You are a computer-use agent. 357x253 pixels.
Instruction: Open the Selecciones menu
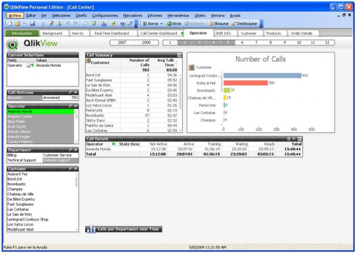tap(61, 15)
